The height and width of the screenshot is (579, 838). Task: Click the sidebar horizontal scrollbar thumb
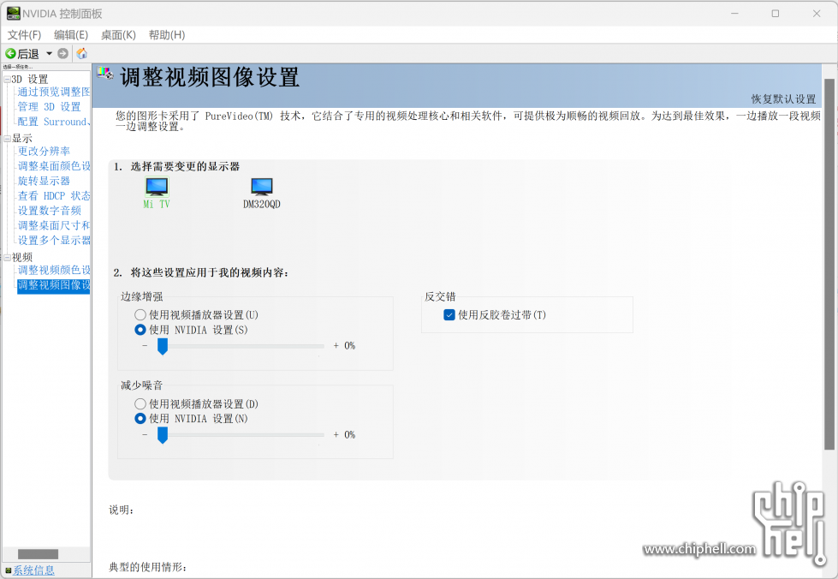tap(38, 554)
